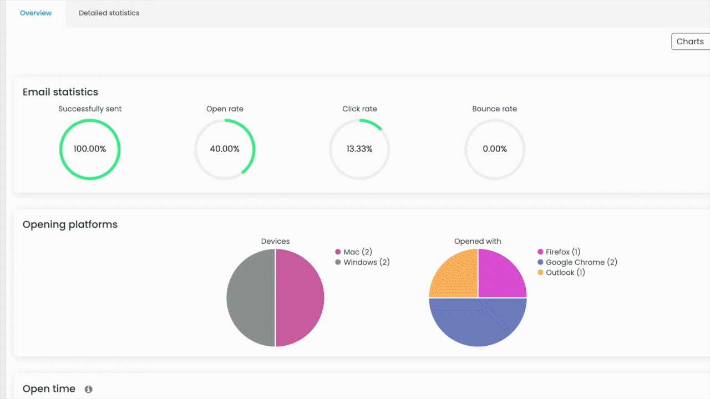Screen dimensions: 710x399
Task: Toggle the Mac (2) legend entry
Action: coord(354,252)
